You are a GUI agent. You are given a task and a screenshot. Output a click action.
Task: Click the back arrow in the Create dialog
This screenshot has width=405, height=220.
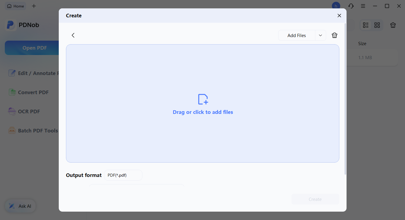[x=73, y=35]
